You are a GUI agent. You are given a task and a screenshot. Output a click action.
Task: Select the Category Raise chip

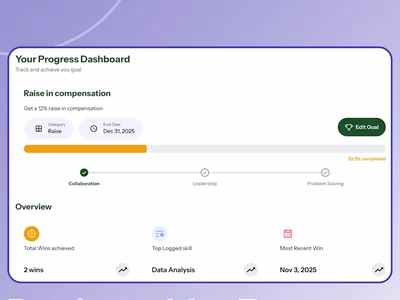pos(48,128)
